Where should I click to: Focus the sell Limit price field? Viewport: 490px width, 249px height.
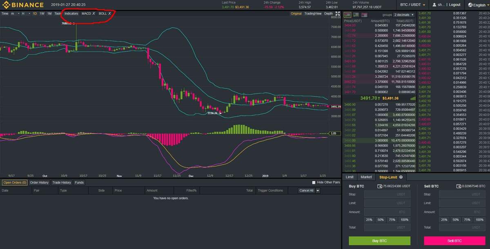(x=462, y=203)
